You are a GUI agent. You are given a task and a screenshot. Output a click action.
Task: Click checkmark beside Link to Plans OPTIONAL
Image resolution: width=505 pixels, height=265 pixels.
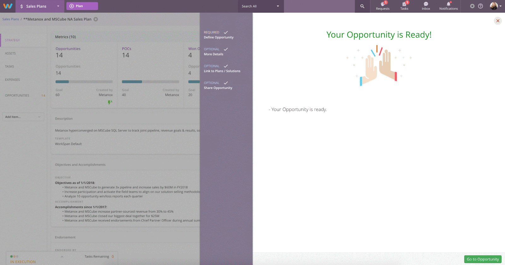tap(226, 66)
